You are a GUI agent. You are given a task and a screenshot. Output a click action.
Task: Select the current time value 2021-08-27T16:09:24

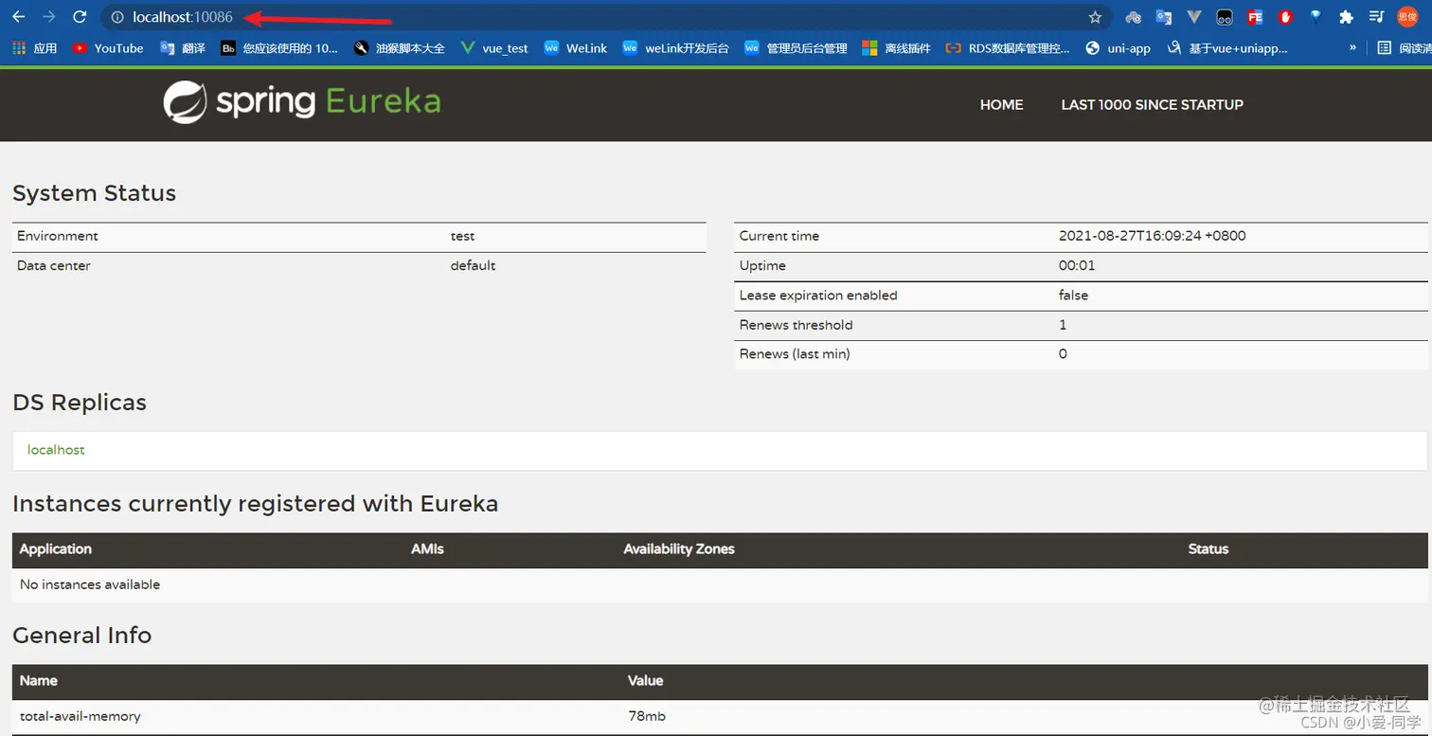point(1152,236)
